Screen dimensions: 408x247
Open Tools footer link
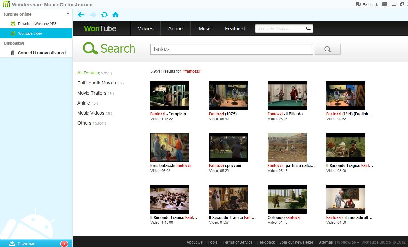pos(213,242)
